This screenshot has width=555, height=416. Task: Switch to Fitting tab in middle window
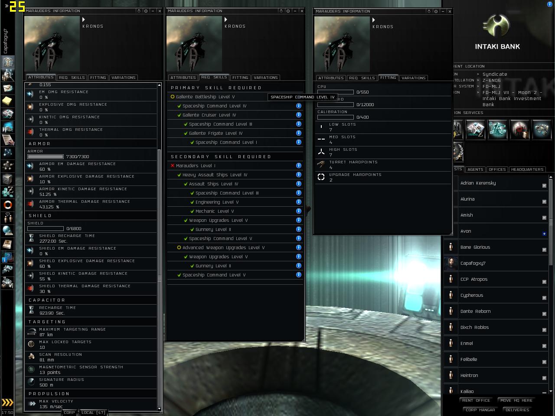point(240,78)
